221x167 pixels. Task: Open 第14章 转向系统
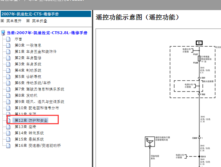[x=29, y=133]
